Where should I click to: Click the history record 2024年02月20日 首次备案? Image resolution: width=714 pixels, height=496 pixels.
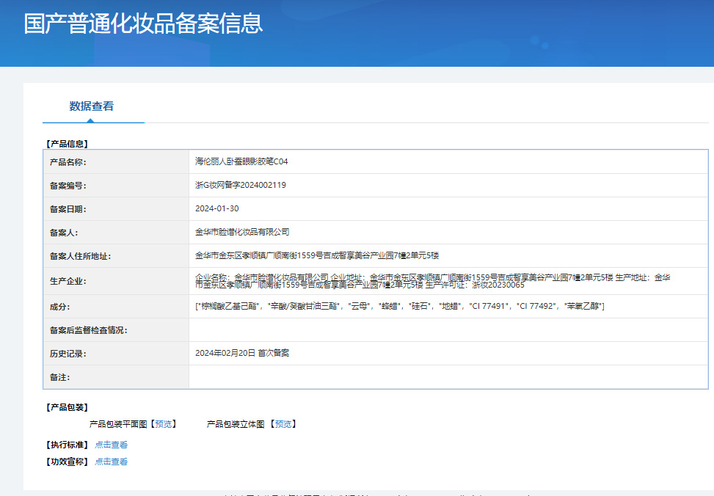[x=242, y=353]
